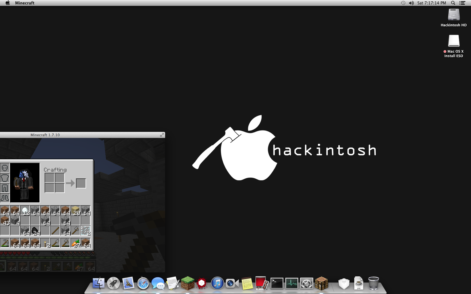Open TextEdit from the dock
Viewport: 471px width, 294px height.
point(173,283)
